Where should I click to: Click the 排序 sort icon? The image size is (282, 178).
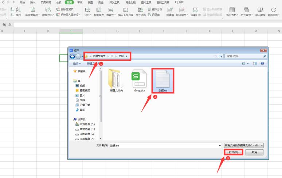pos(18,10)
